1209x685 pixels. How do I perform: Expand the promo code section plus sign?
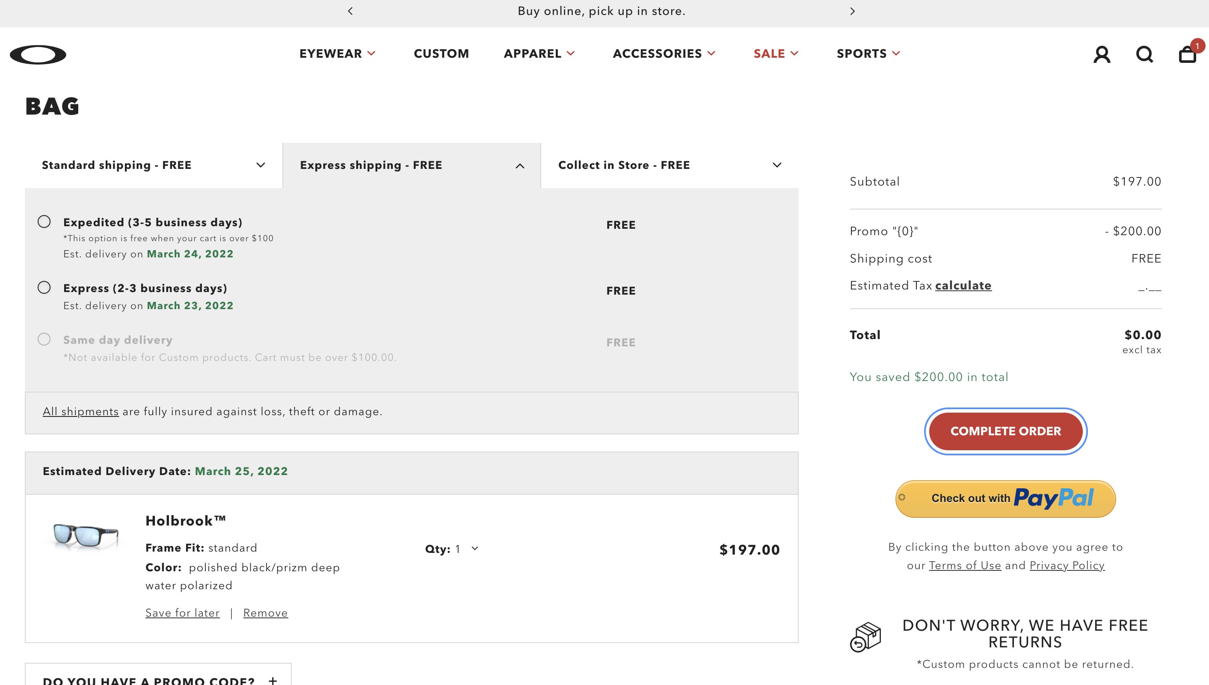[273, 680]
